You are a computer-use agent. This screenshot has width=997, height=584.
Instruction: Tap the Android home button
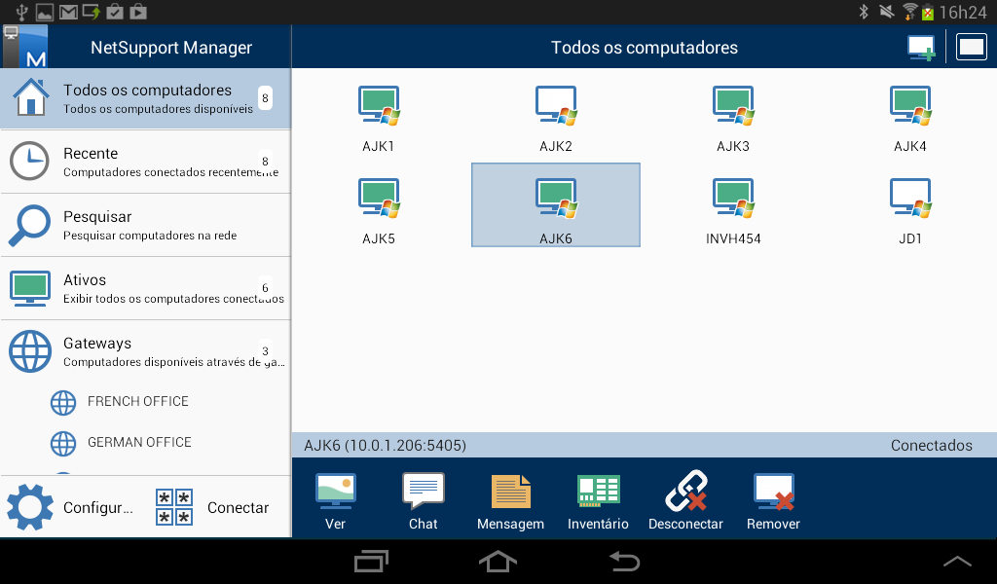(498, 561)
